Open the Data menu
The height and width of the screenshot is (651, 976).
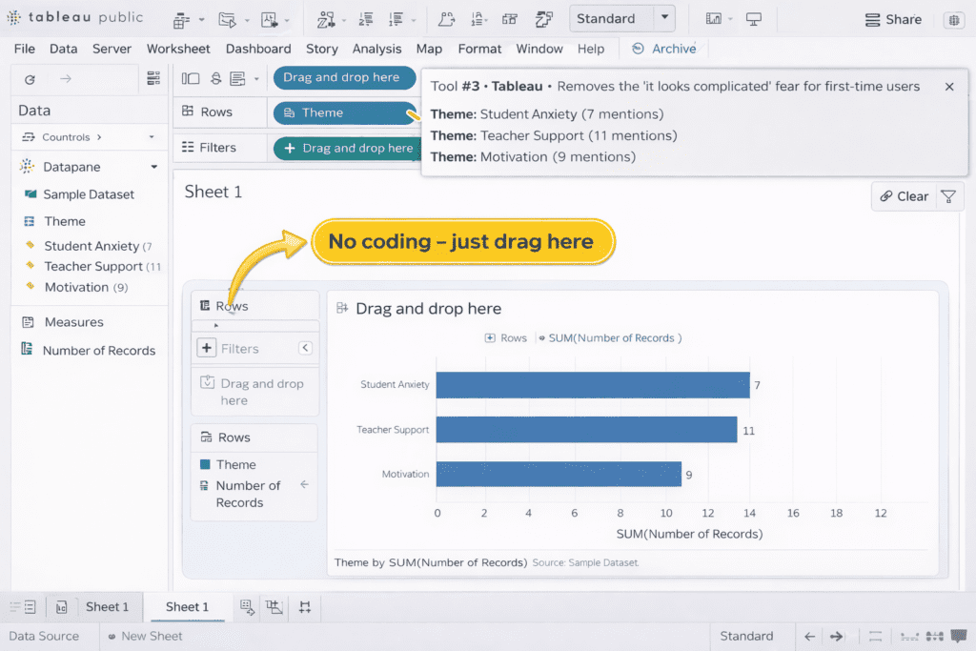click(x=64, y=49)
